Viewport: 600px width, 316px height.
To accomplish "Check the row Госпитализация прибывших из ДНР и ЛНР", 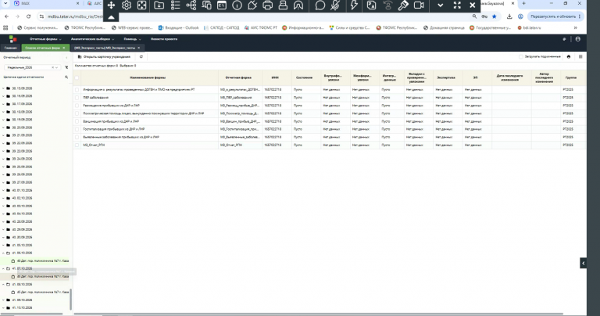I will pos(77,130).
